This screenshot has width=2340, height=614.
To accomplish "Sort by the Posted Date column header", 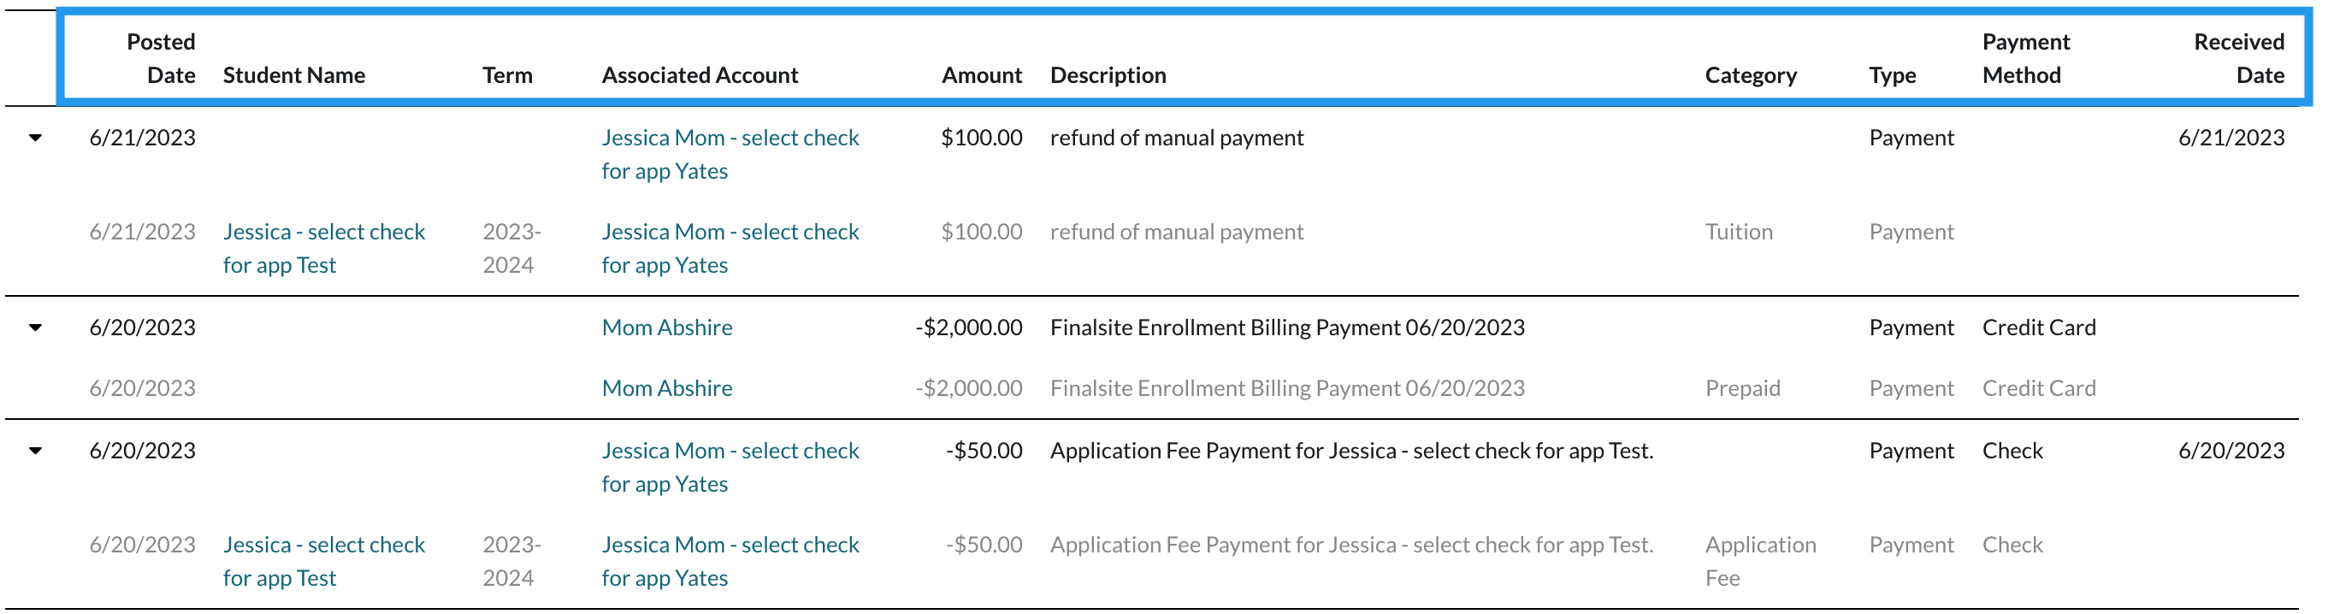I will coord(161,58).
